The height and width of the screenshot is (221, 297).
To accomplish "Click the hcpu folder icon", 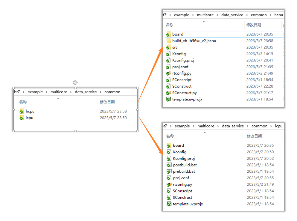I will (22, 111).
